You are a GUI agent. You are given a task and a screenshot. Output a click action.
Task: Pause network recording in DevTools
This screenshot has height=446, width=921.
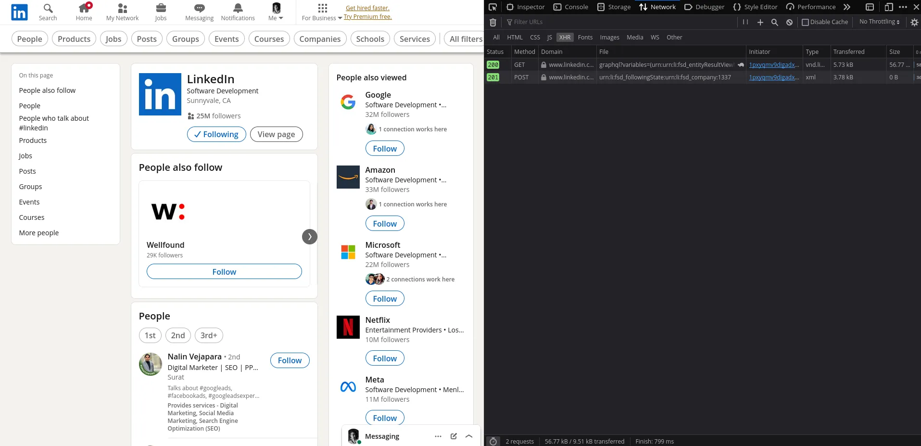pos(745,22)
